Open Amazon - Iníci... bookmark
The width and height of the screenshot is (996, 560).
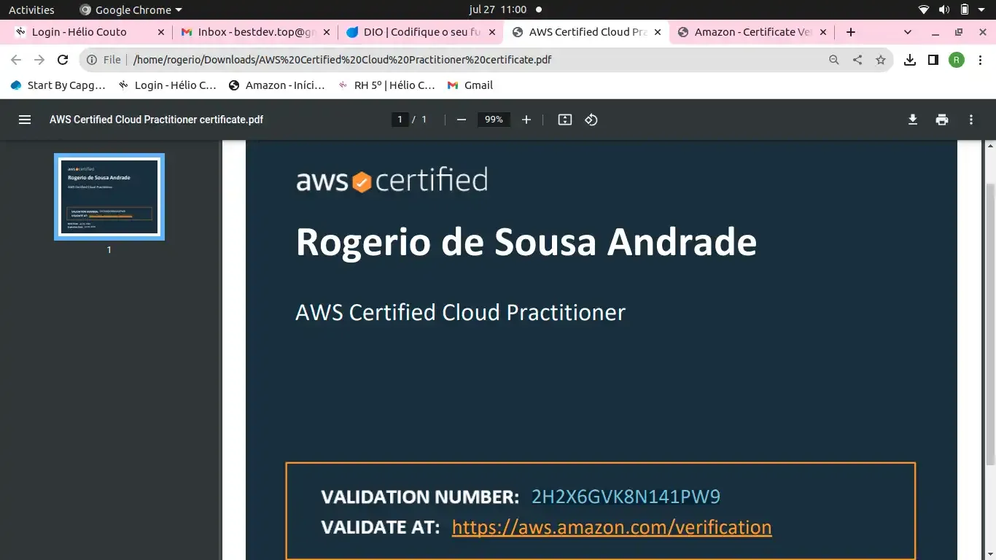pyautogui.click(x=277, y=85)
